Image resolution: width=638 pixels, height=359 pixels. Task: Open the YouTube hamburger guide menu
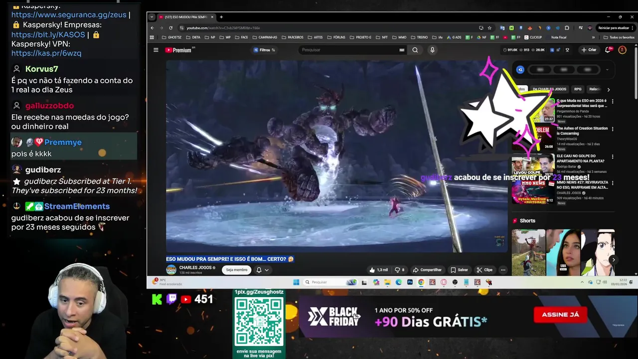[x=156, y=50]
